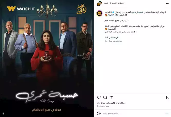Like the post with heart icon

click(99, 97)
